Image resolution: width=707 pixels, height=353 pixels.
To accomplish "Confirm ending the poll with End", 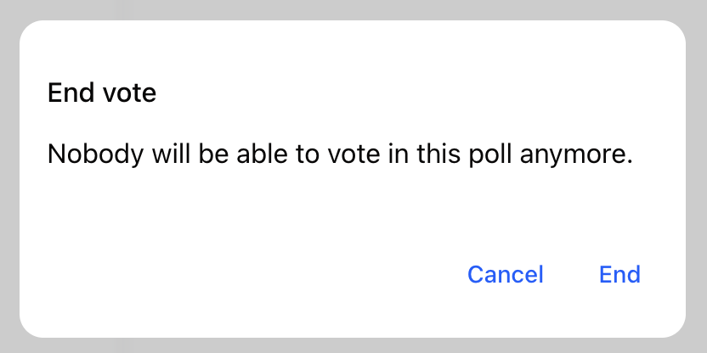I will coord(619,275).
